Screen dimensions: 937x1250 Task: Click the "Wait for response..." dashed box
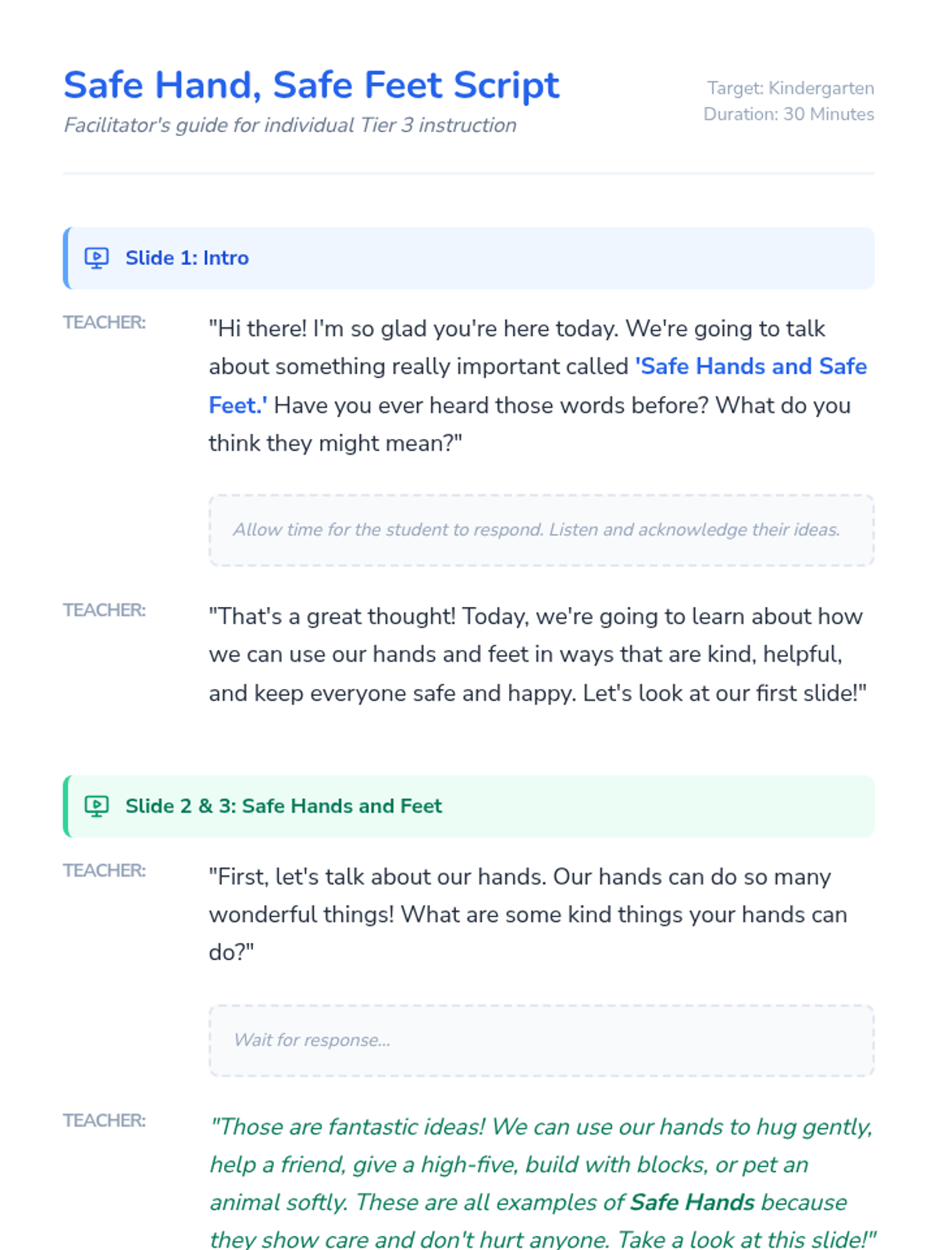click(541, 1040)
